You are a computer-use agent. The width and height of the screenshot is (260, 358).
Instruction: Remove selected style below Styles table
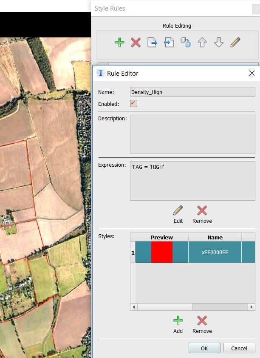click(x=202, y=325)
